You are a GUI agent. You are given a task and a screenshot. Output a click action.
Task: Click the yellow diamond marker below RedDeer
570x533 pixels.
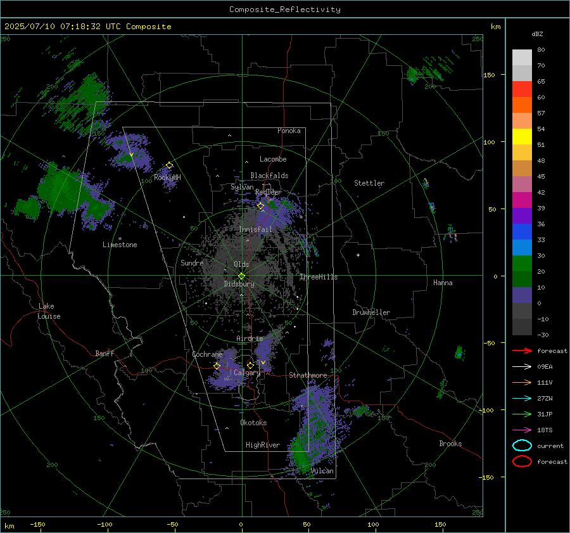click(x=260, y=206)
